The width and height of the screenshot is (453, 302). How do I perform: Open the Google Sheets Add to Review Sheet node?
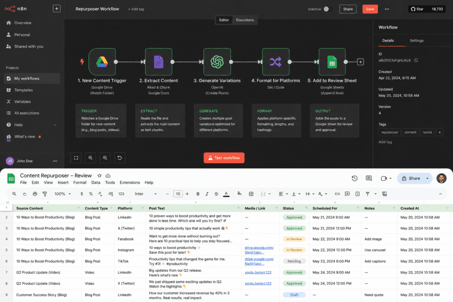point(332,62)
